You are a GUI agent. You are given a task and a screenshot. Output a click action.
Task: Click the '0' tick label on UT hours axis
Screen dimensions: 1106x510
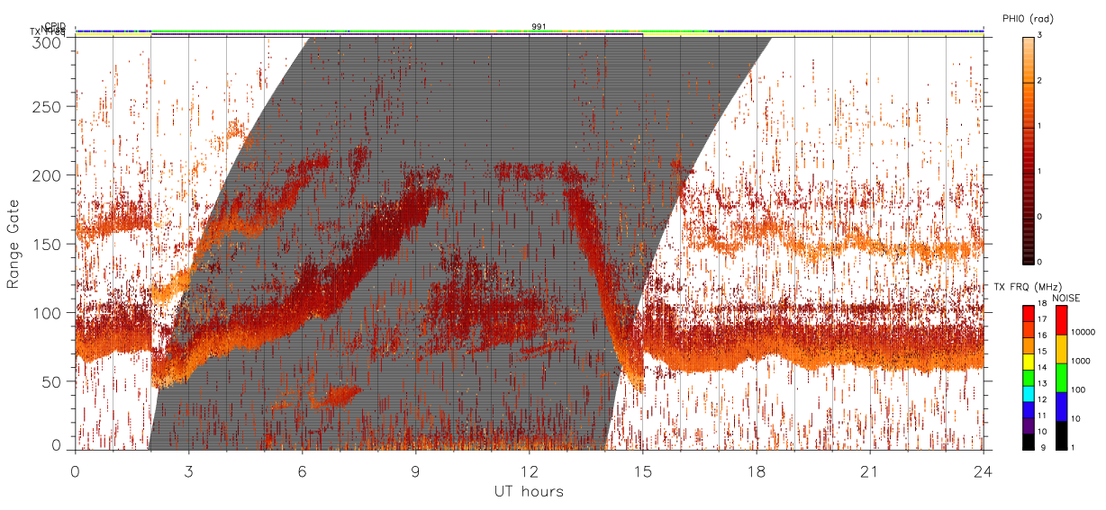(x=76, y=471)
